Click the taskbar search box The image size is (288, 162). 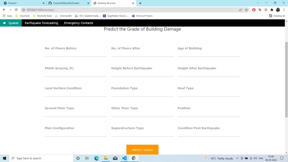[x=41, y=158]
